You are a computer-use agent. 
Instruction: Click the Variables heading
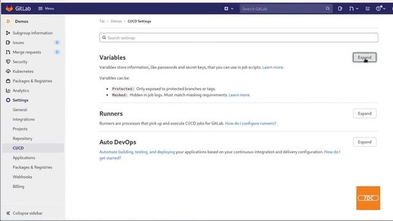pyautogui.click(x=112, y=57)
